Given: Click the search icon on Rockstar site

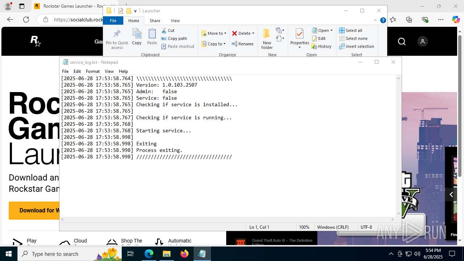Looking at the screenshot, I should [x=402, y=42].
